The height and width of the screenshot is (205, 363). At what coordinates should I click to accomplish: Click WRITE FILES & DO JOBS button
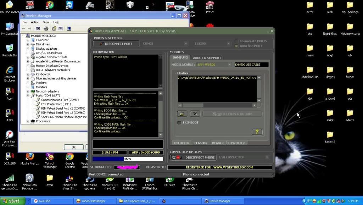click(x=233, y=114)
